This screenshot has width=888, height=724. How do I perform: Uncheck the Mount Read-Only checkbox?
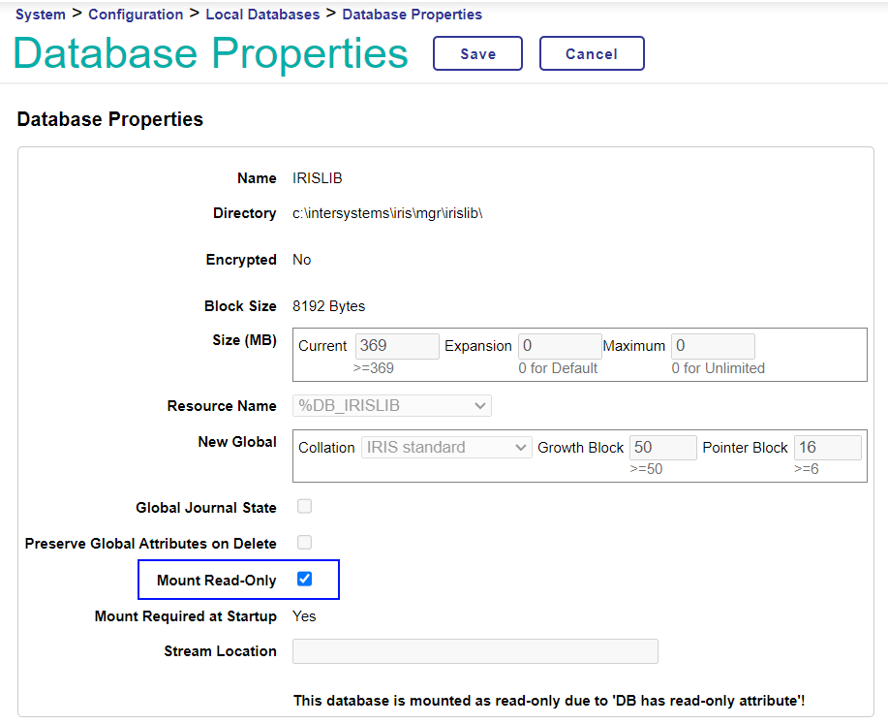point(305,580)
